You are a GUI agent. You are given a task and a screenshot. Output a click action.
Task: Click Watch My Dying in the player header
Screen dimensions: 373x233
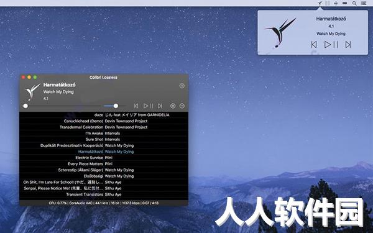58,92
